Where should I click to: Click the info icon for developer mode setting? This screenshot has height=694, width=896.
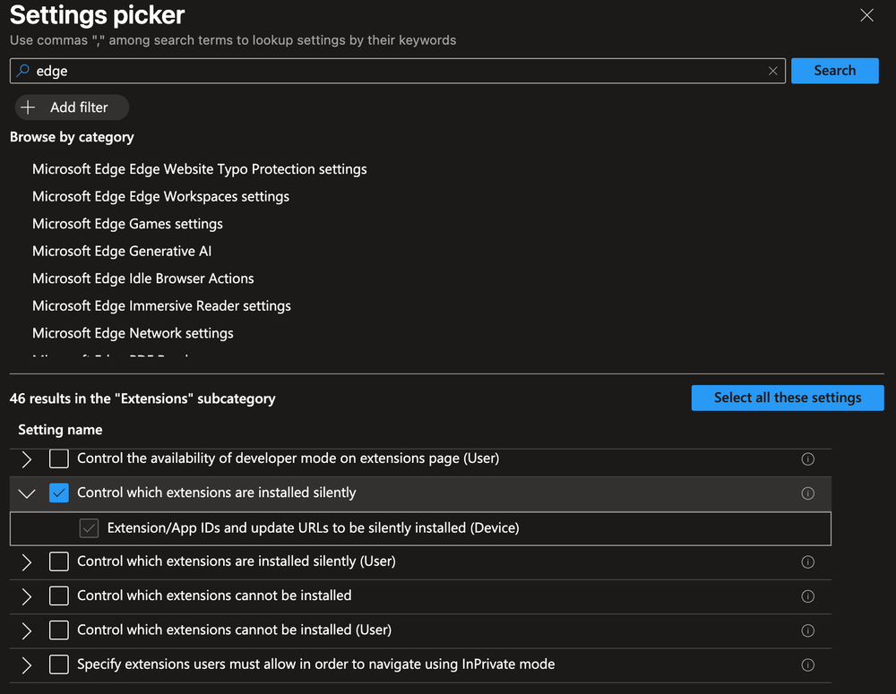(x=807, y=458)
